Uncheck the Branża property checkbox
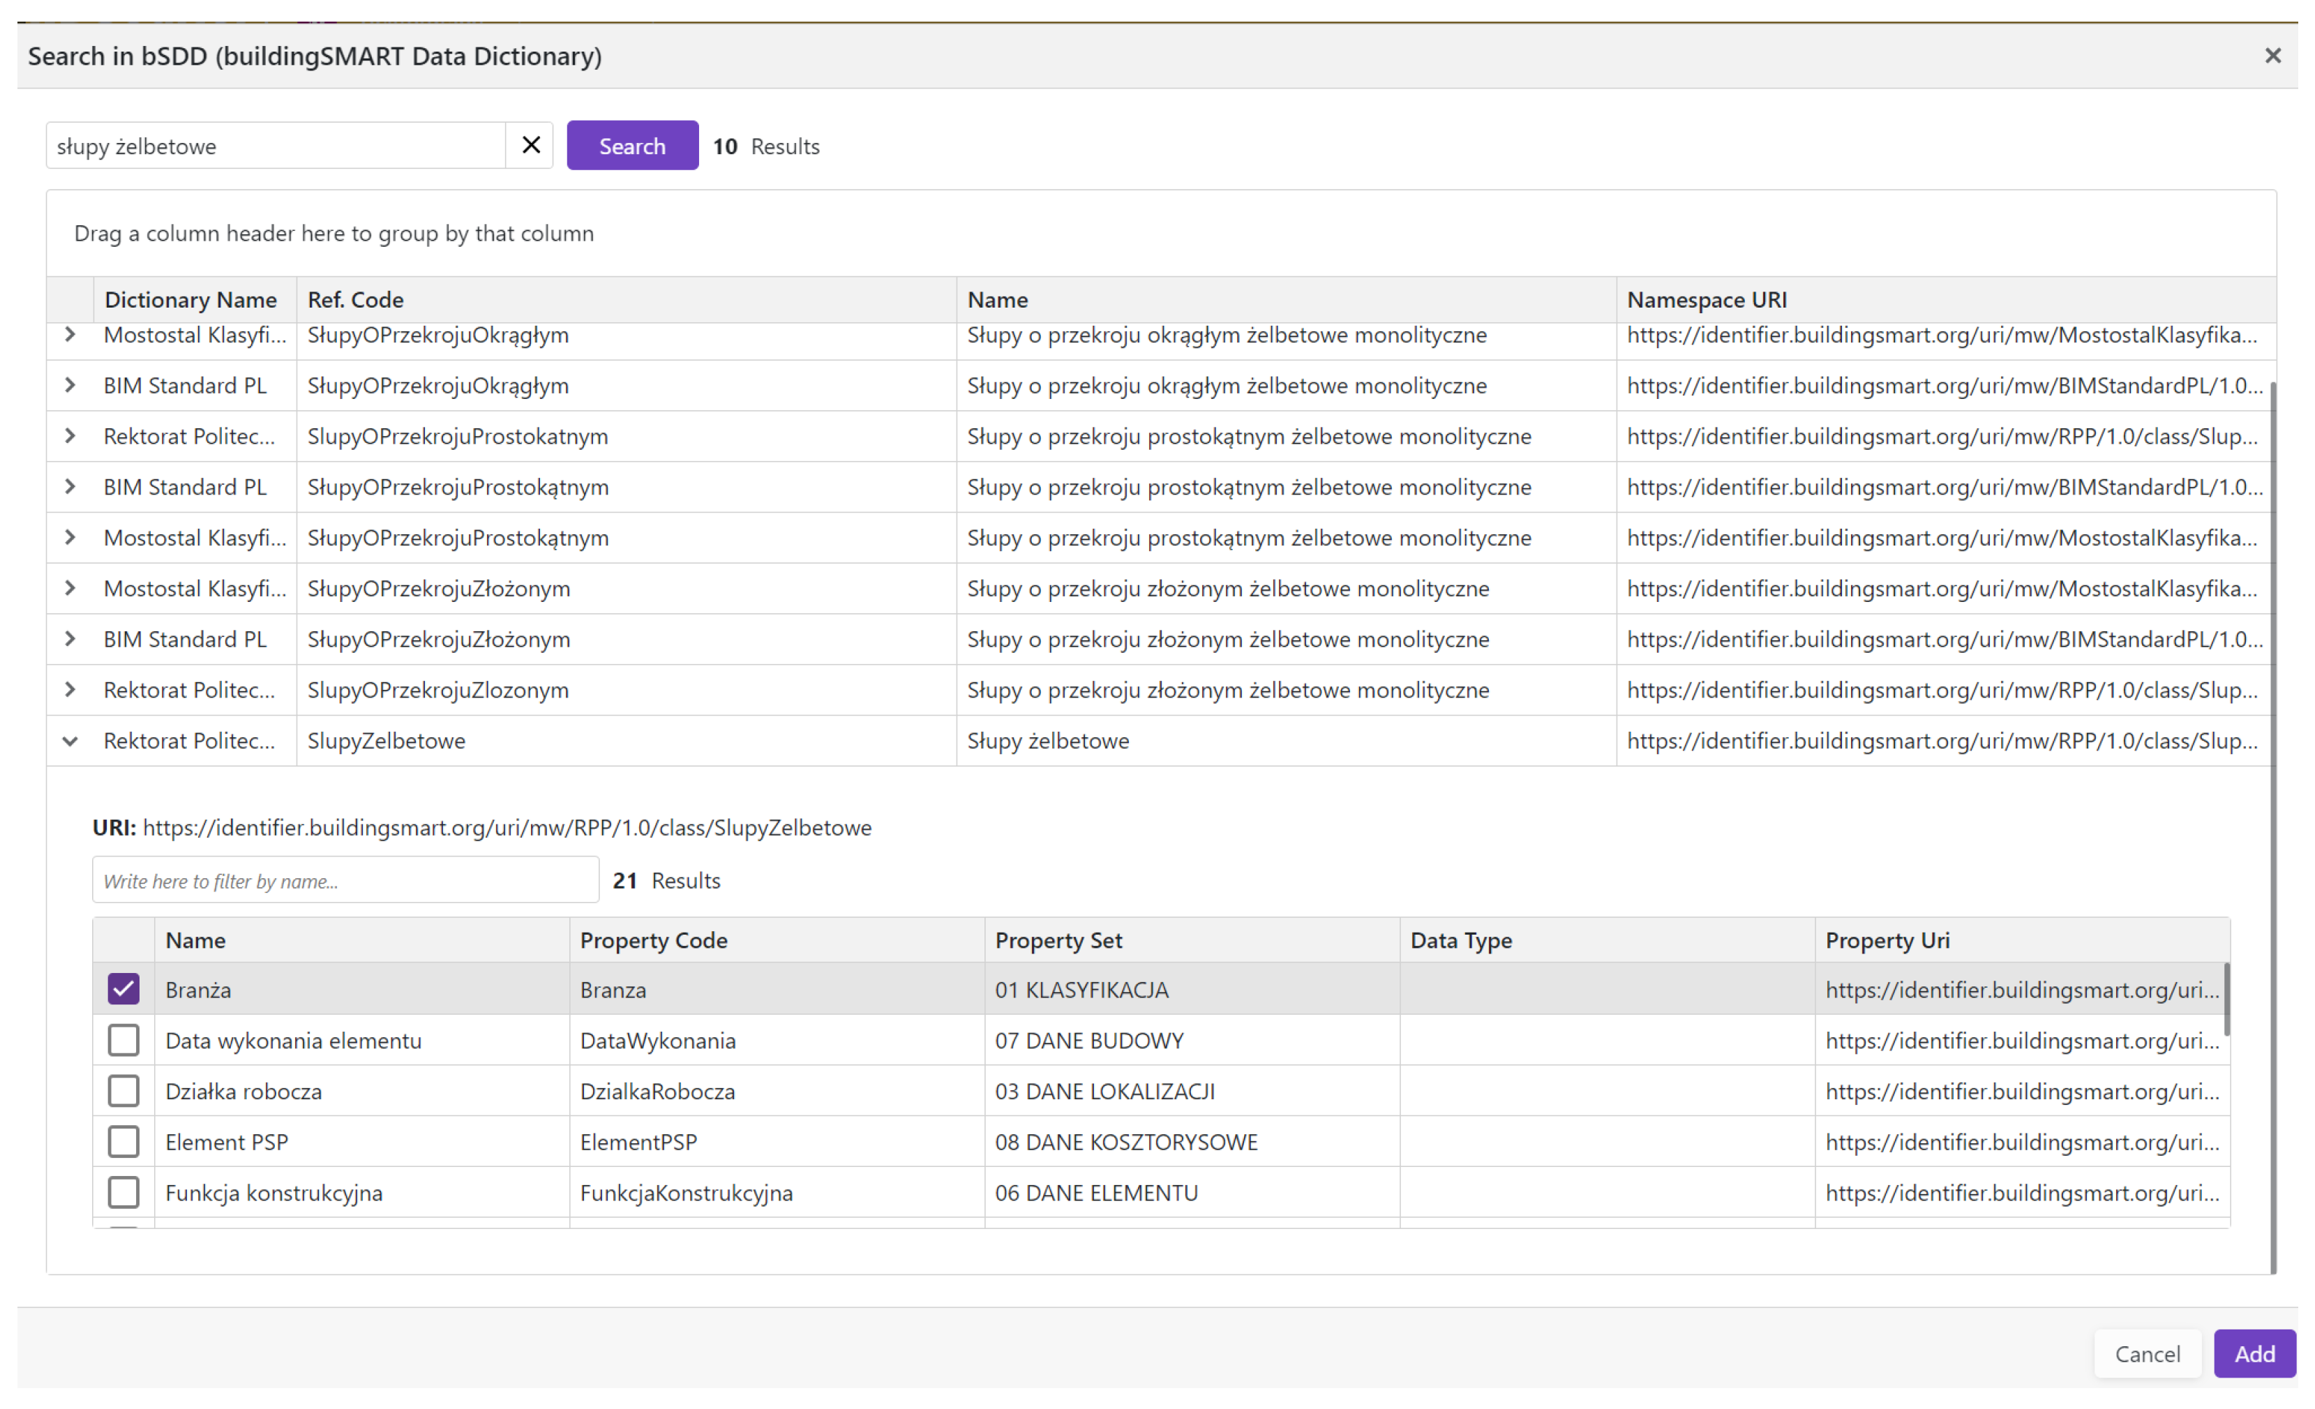Viewport: 2315px width, 1409px height. point(123,989)
